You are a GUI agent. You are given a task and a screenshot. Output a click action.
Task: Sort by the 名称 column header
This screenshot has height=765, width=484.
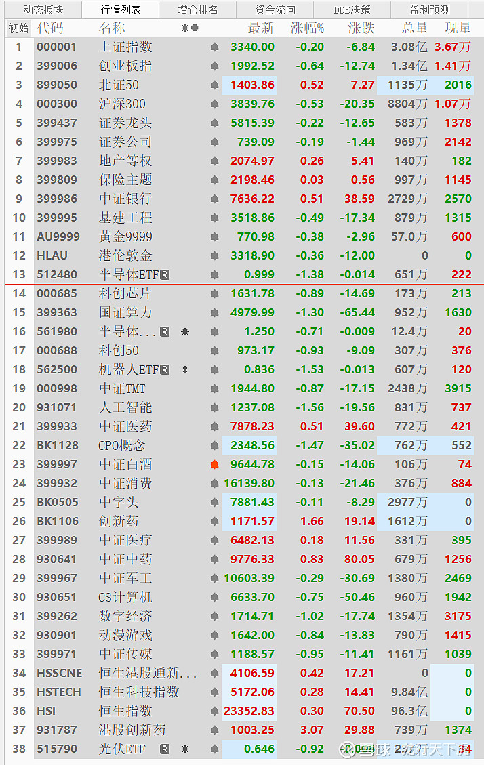tap(113, 28)
